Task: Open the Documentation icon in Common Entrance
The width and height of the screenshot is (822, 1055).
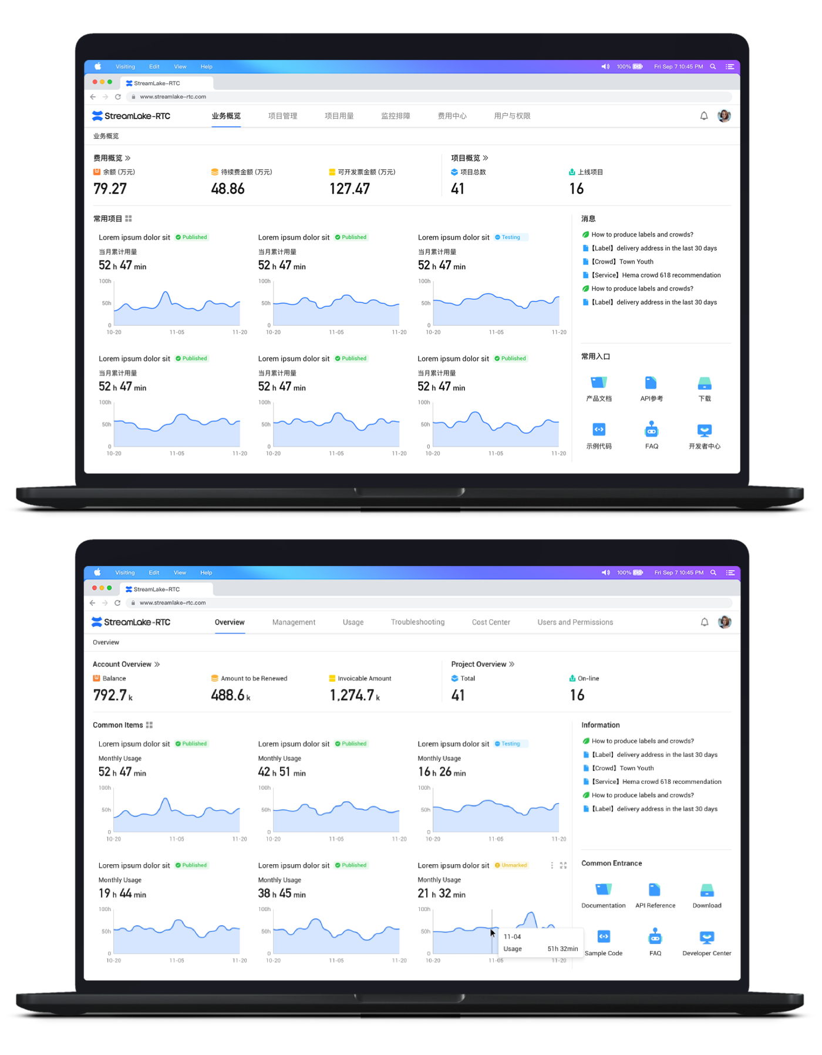Action: 603,889
